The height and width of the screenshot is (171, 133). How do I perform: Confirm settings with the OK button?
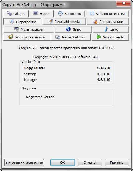click(x=63, y=163)
